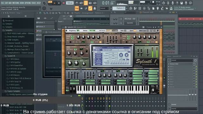This screenshot has width=203, height=114.
Task: Click the microphone one-click recording icon
Action: click(x=173, y=3)
